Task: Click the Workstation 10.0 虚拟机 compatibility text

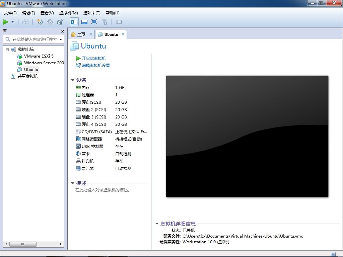Action: (206, 242)
